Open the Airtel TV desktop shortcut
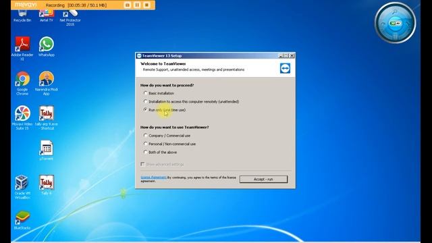The width and height of the screenshot is (432, 243). pos(46,16)
